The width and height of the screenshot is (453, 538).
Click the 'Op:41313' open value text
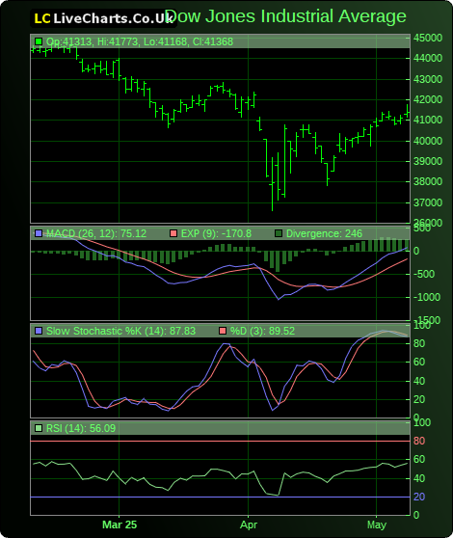[68, 41]
